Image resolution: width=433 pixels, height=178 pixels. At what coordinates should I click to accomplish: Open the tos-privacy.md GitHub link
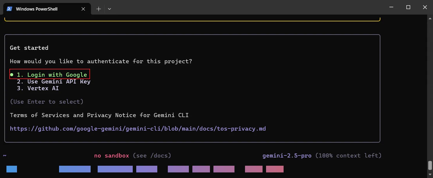point(138,129)
